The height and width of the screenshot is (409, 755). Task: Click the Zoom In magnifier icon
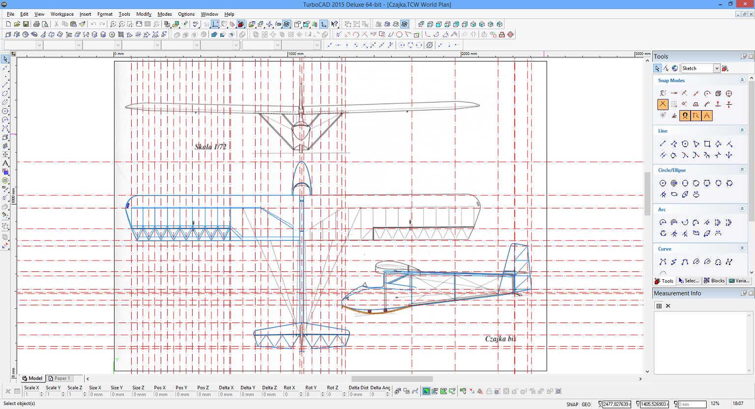coord(113,24)
